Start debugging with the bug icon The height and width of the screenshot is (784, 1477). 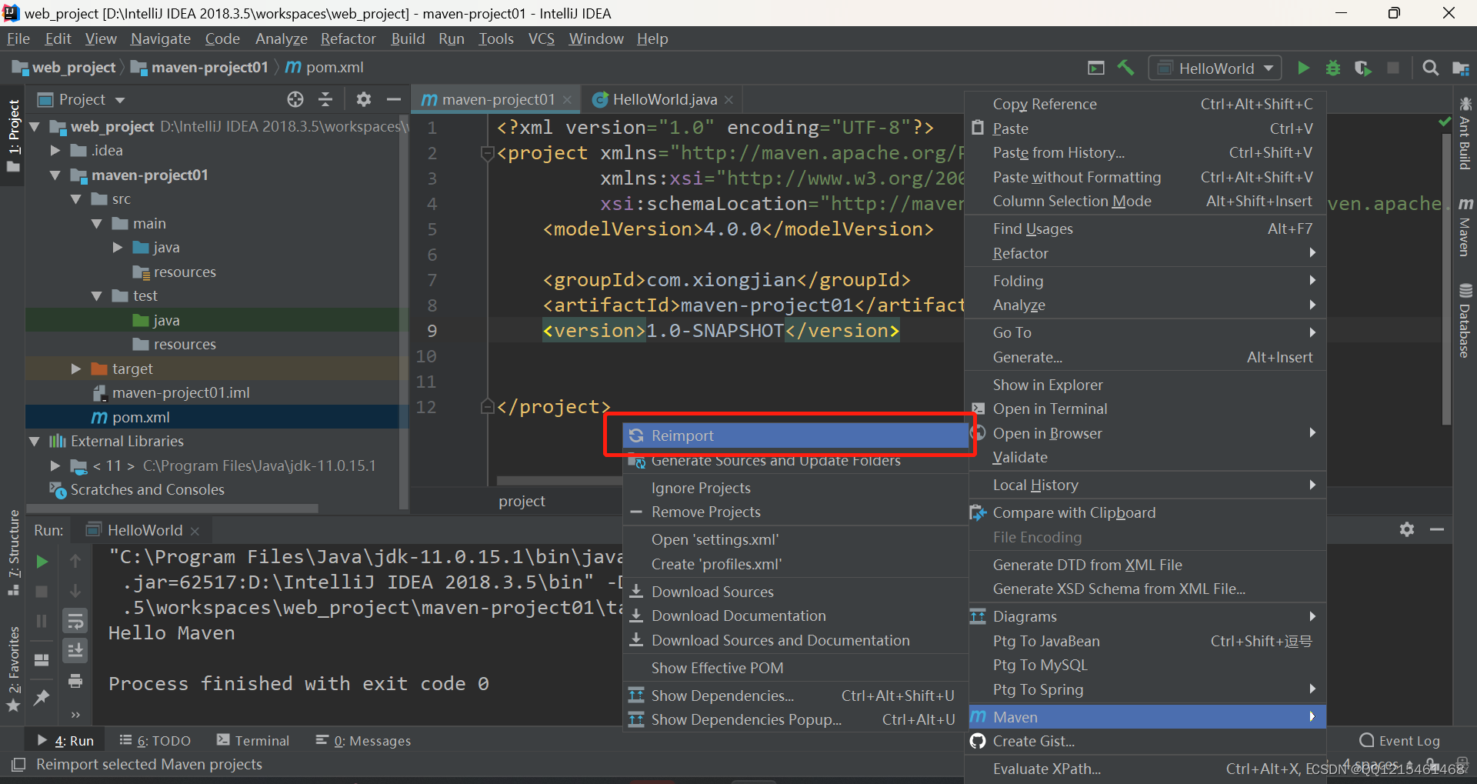click(x=1333, y=68)
